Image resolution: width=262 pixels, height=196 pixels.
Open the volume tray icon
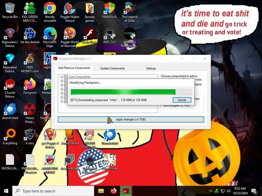pyautogui.click(x=228, y=191)
